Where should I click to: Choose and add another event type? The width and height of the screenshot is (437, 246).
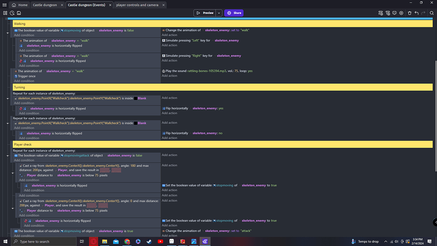coord(401,13)
